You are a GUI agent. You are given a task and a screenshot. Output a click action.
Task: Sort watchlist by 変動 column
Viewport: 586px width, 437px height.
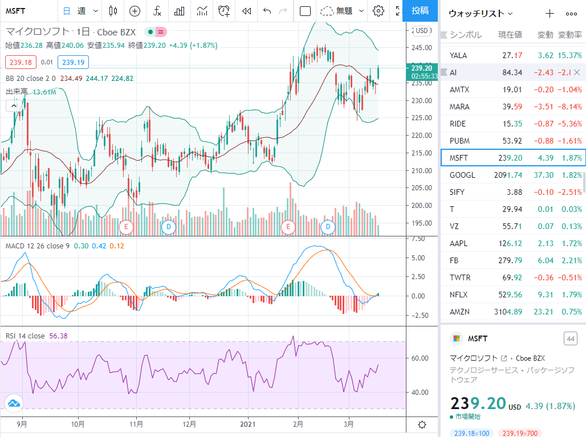click(x=545, y=35)
